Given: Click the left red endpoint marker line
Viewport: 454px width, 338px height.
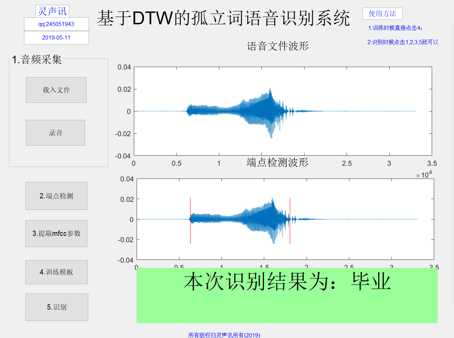Looking at the screenshot, I should [190, 221].
